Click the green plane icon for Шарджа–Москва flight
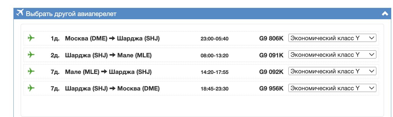Image resolution: width=393 pixels, height=117 pixels. [x=31, y=88]
